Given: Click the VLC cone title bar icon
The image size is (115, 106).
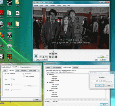Looking at the screenshot, I should [x=34, y=3].
